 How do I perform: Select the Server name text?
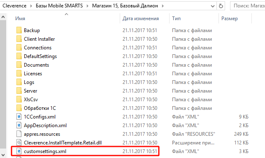point(30,91)
